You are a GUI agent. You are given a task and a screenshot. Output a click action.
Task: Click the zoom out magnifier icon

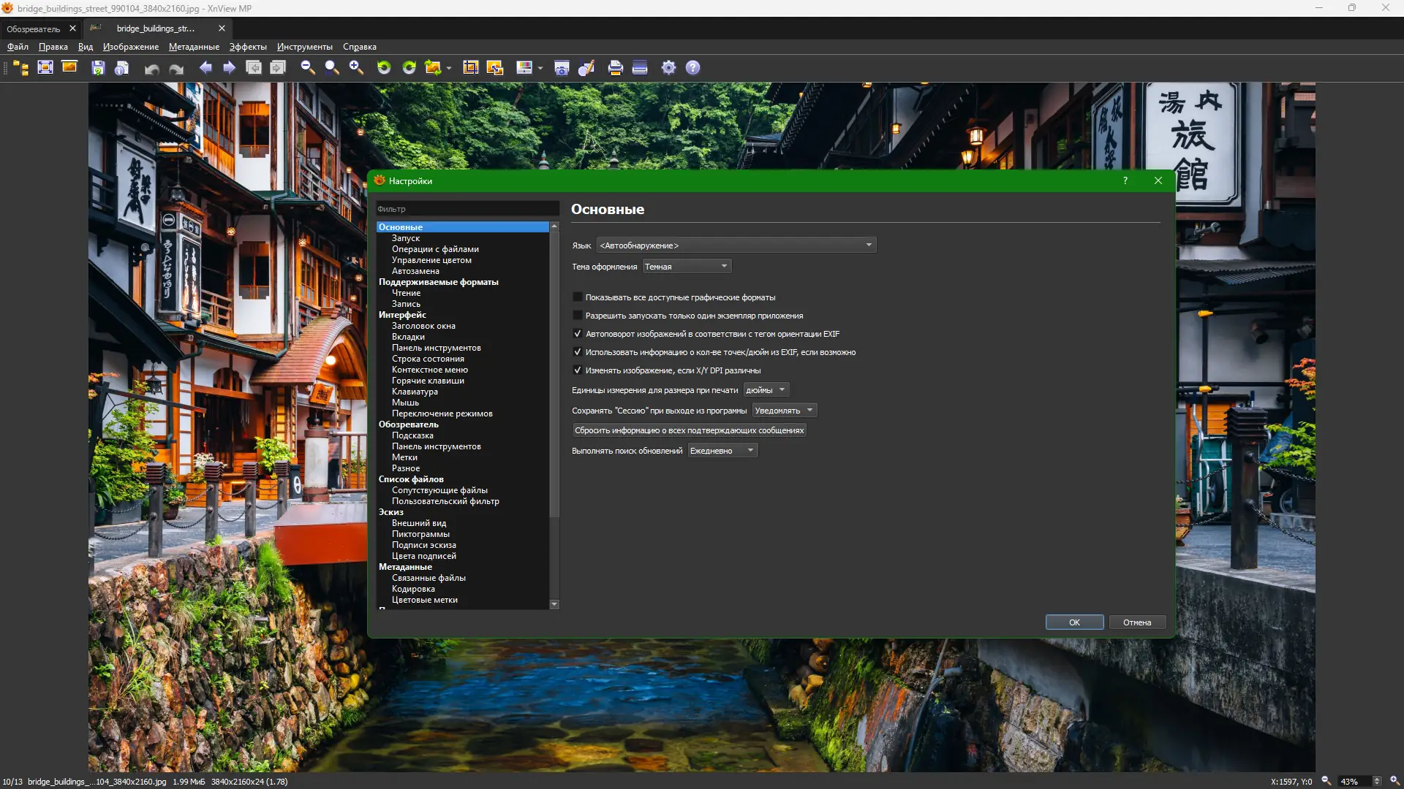coord(308,68)
